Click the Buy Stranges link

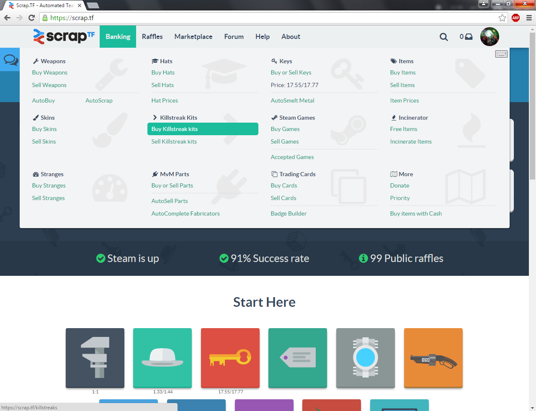49,185
